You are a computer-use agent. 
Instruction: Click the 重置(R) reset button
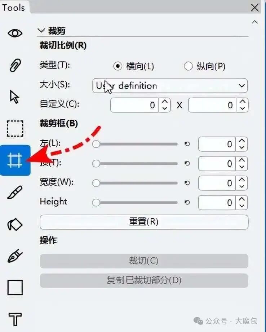coord(144,222)
